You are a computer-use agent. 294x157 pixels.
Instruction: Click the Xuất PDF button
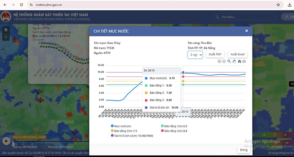215,54
